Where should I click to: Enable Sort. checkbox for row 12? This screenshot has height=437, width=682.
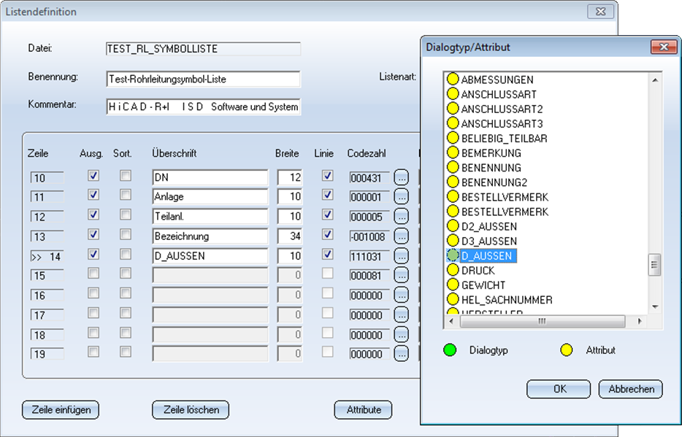[x=126, y=215]
